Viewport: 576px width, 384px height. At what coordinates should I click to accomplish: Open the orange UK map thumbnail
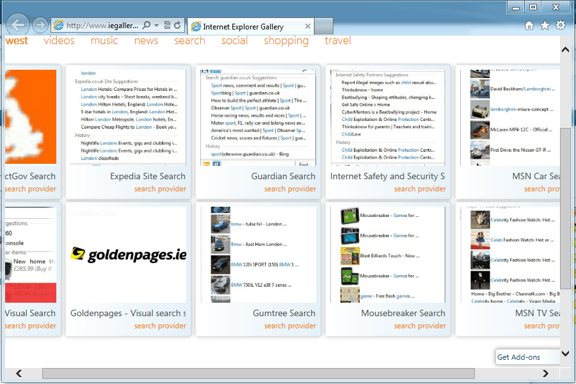[x=31, y=117]
